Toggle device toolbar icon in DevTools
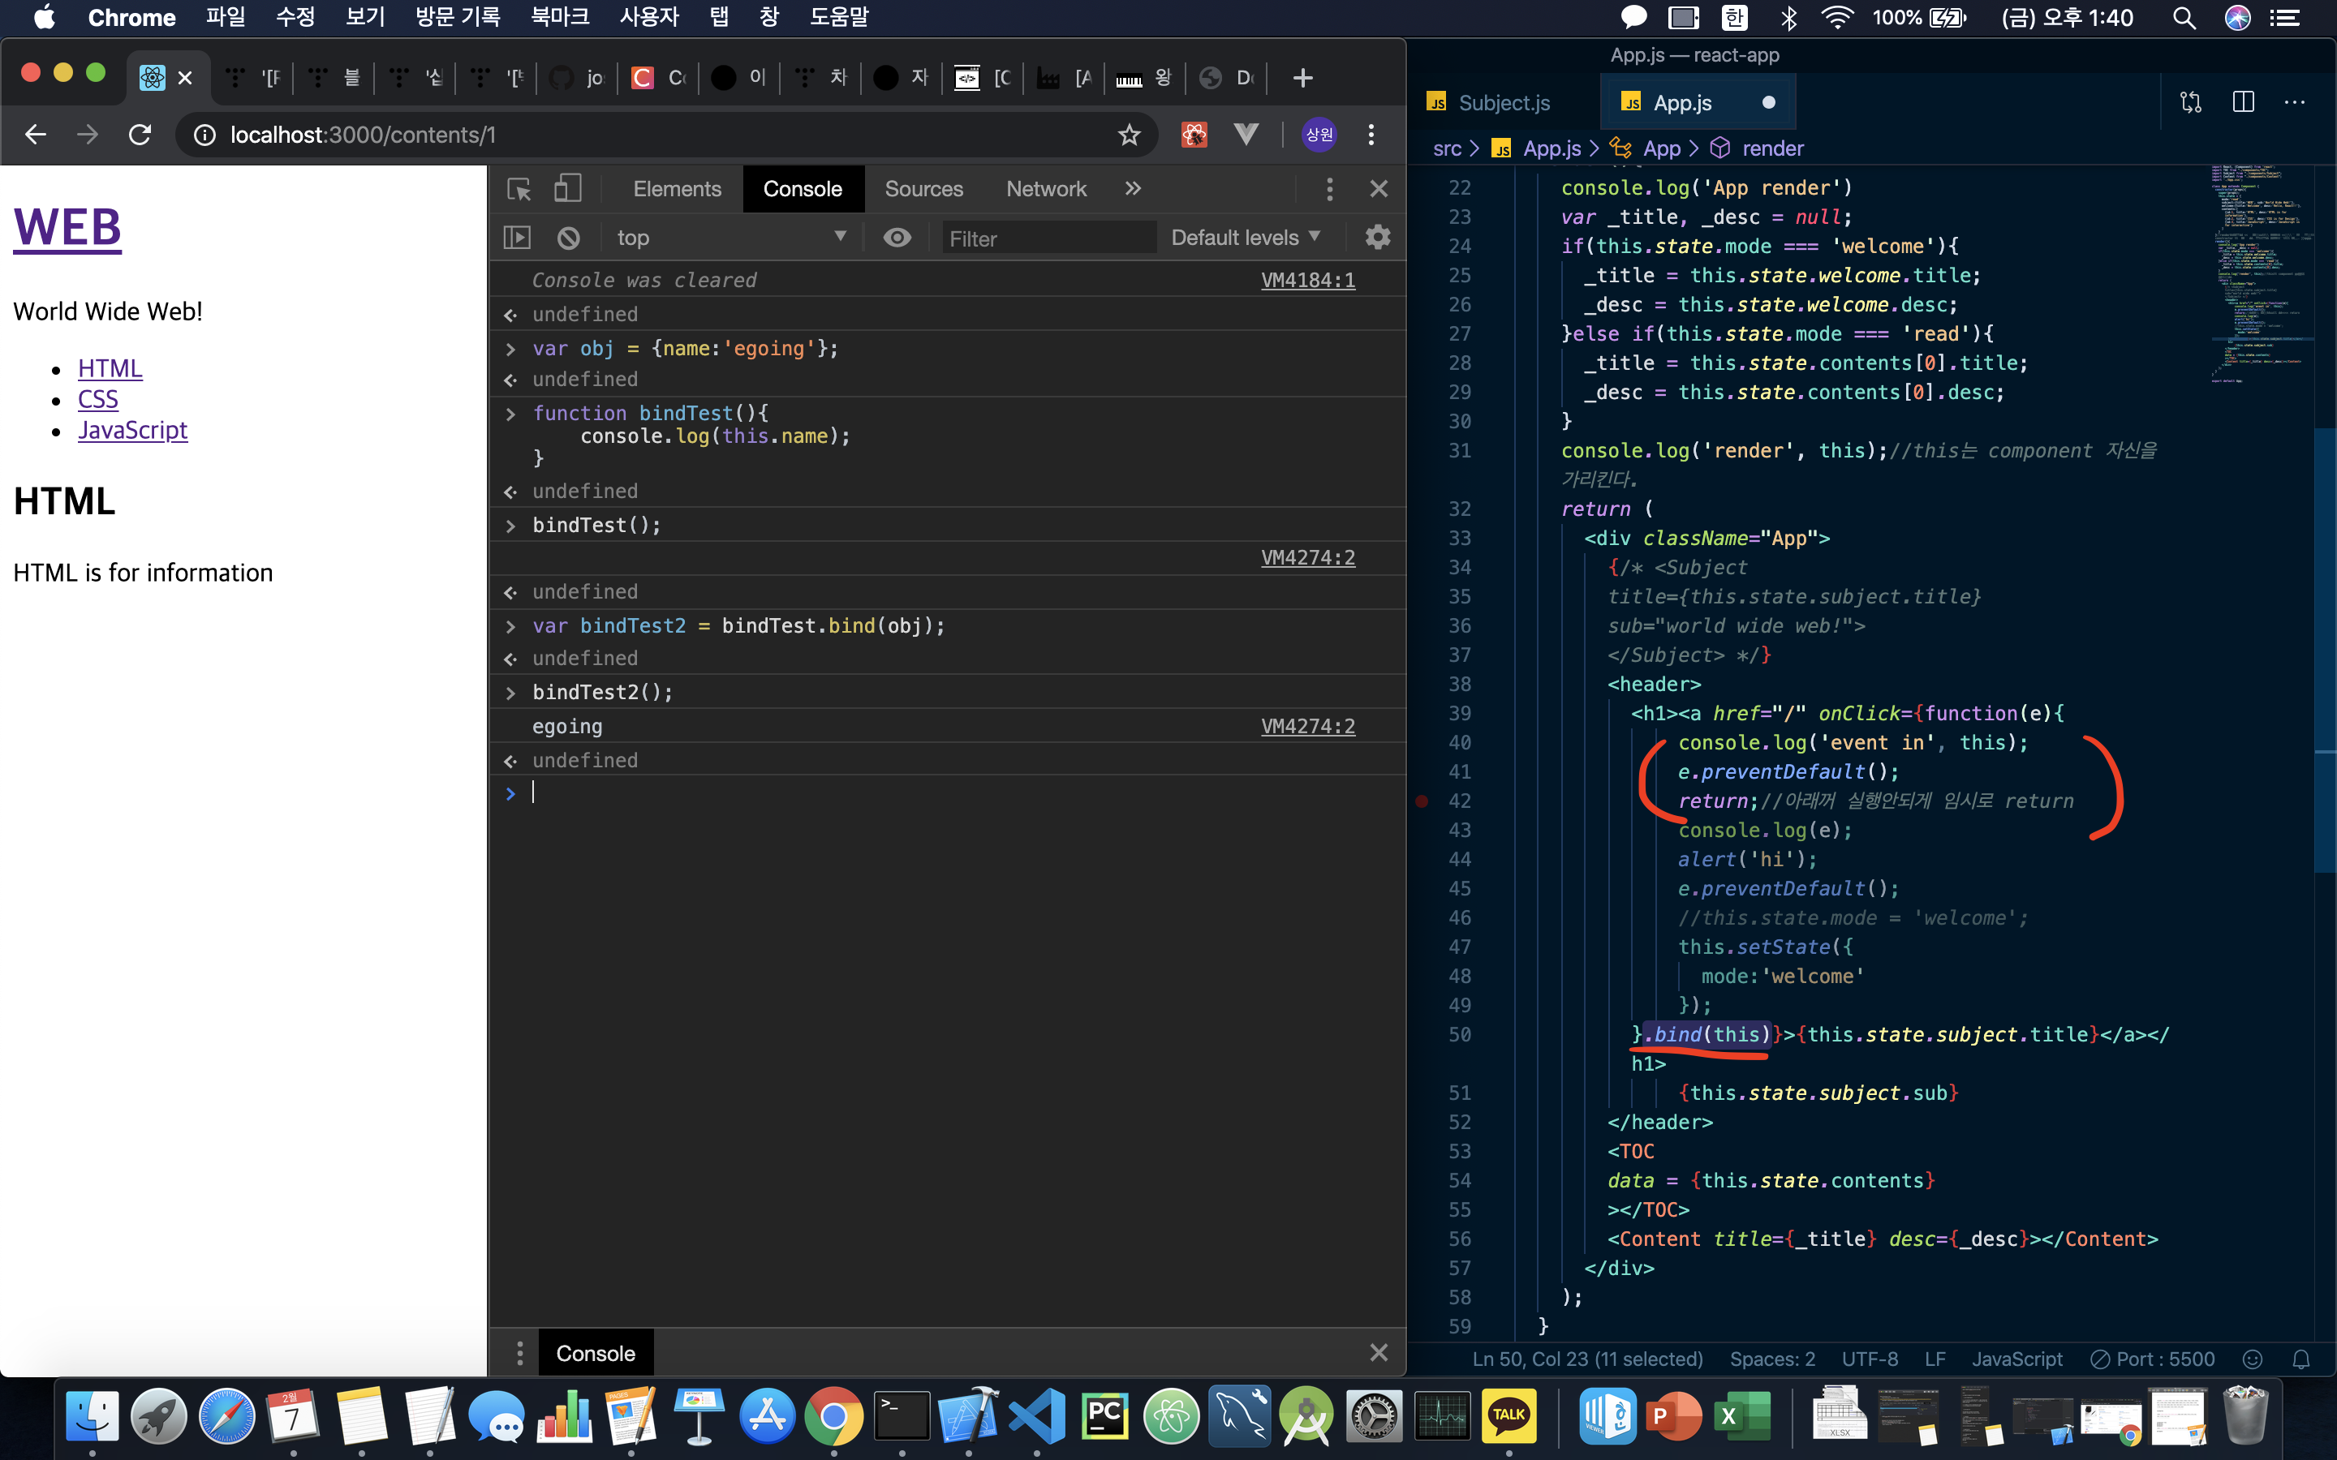This screenshot has height=1460, width=2337. [567, 188]
